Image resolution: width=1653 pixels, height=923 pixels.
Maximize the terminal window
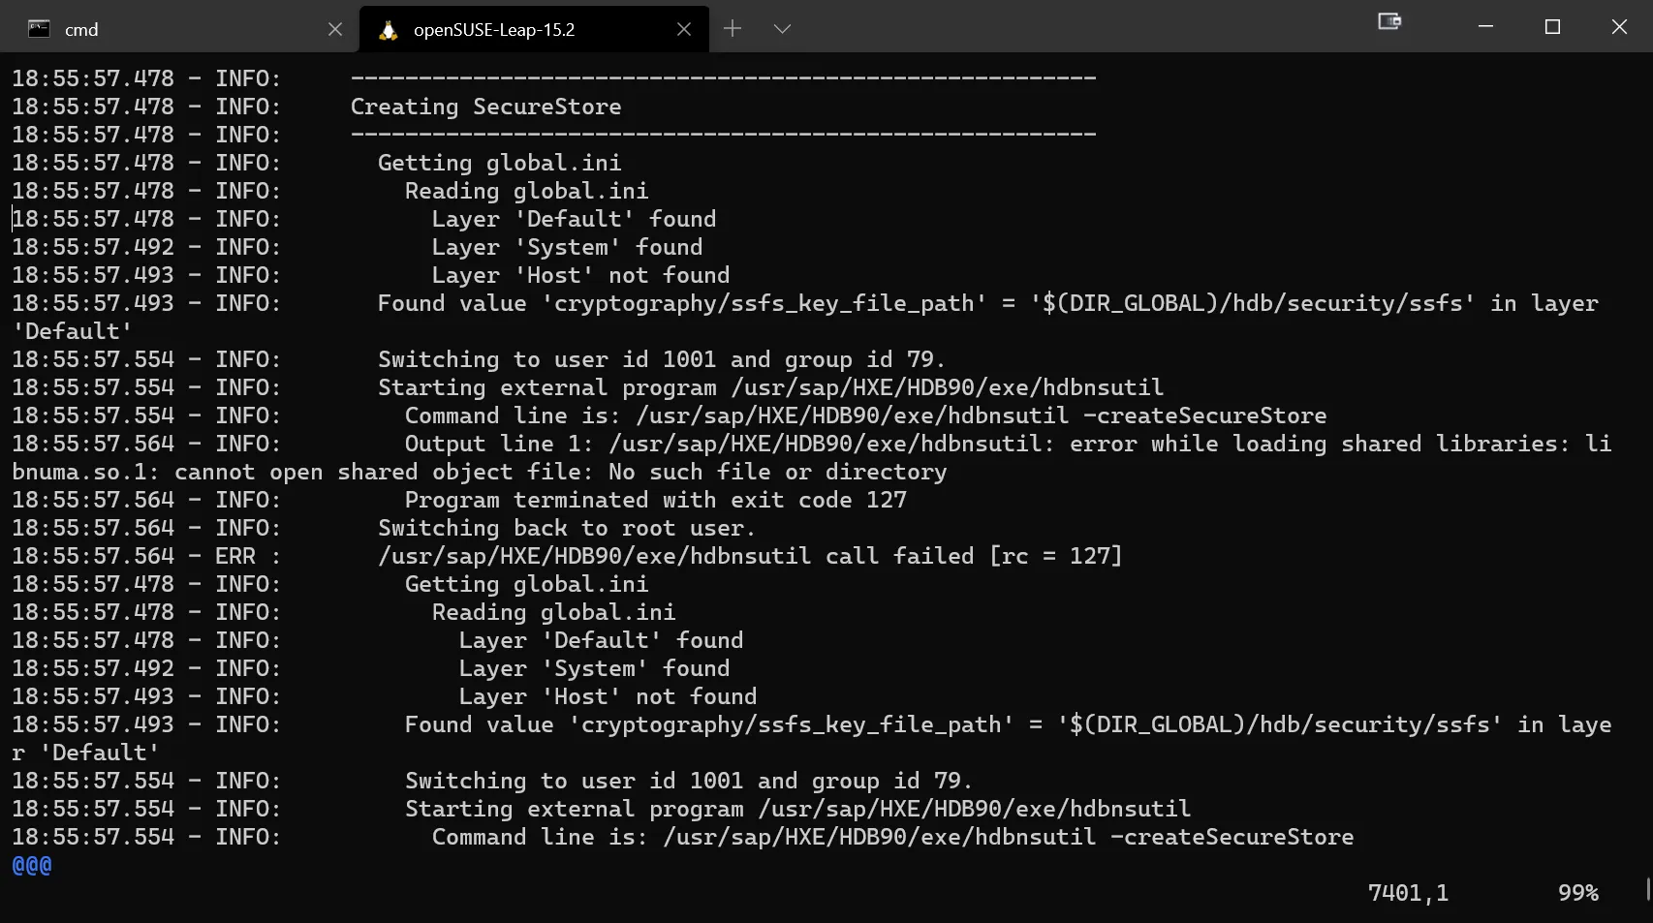(x=1552, y=27)
